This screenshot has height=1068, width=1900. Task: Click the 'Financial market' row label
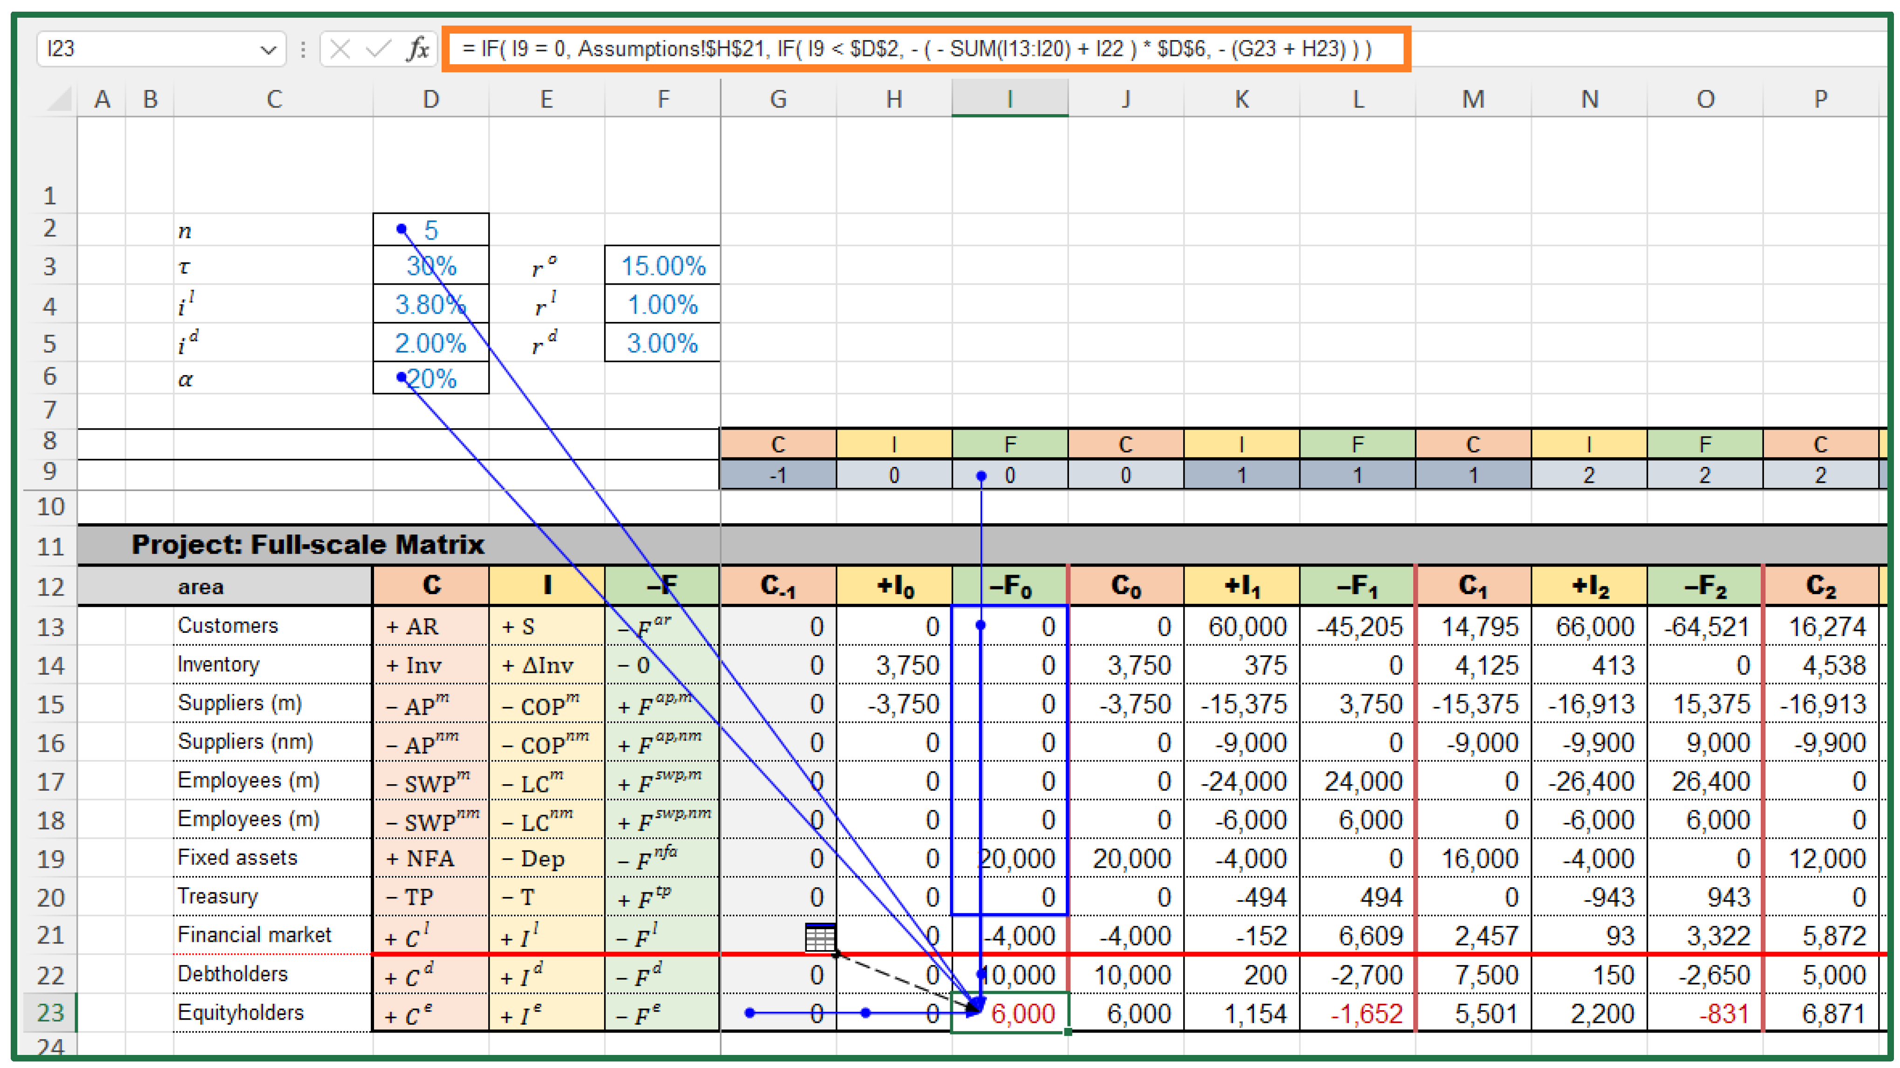[254, 935]
